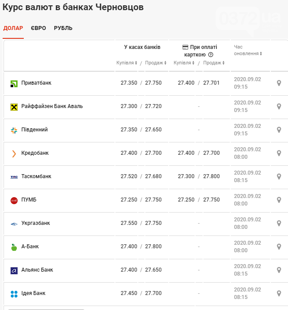Viewport: 288px width, 310px height.
Task: Click Таскомбанк card sell rate 27.800
Action: (x=211, y=176)
